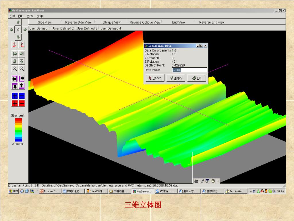Image resolution: width=294 pixels, height=221 pixels.
Task: Switch to the Microsoft taskbar window
Action: pos(50,191)
